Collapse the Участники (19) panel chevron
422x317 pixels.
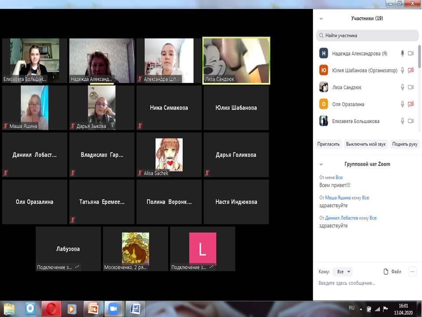(x=321, y=18)
